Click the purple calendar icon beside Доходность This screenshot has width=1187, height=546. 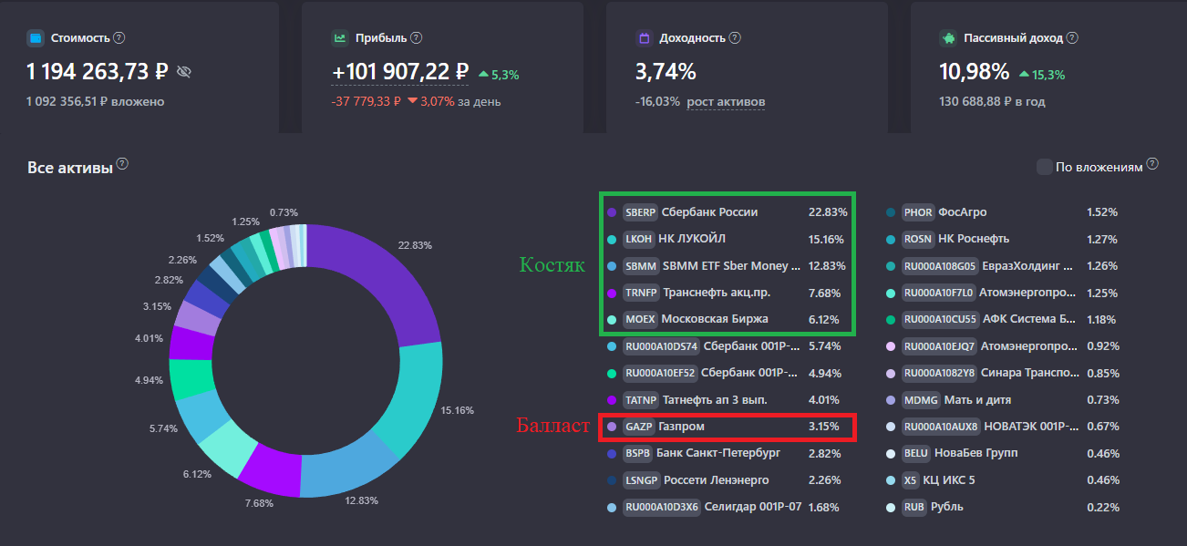point(644,38)
